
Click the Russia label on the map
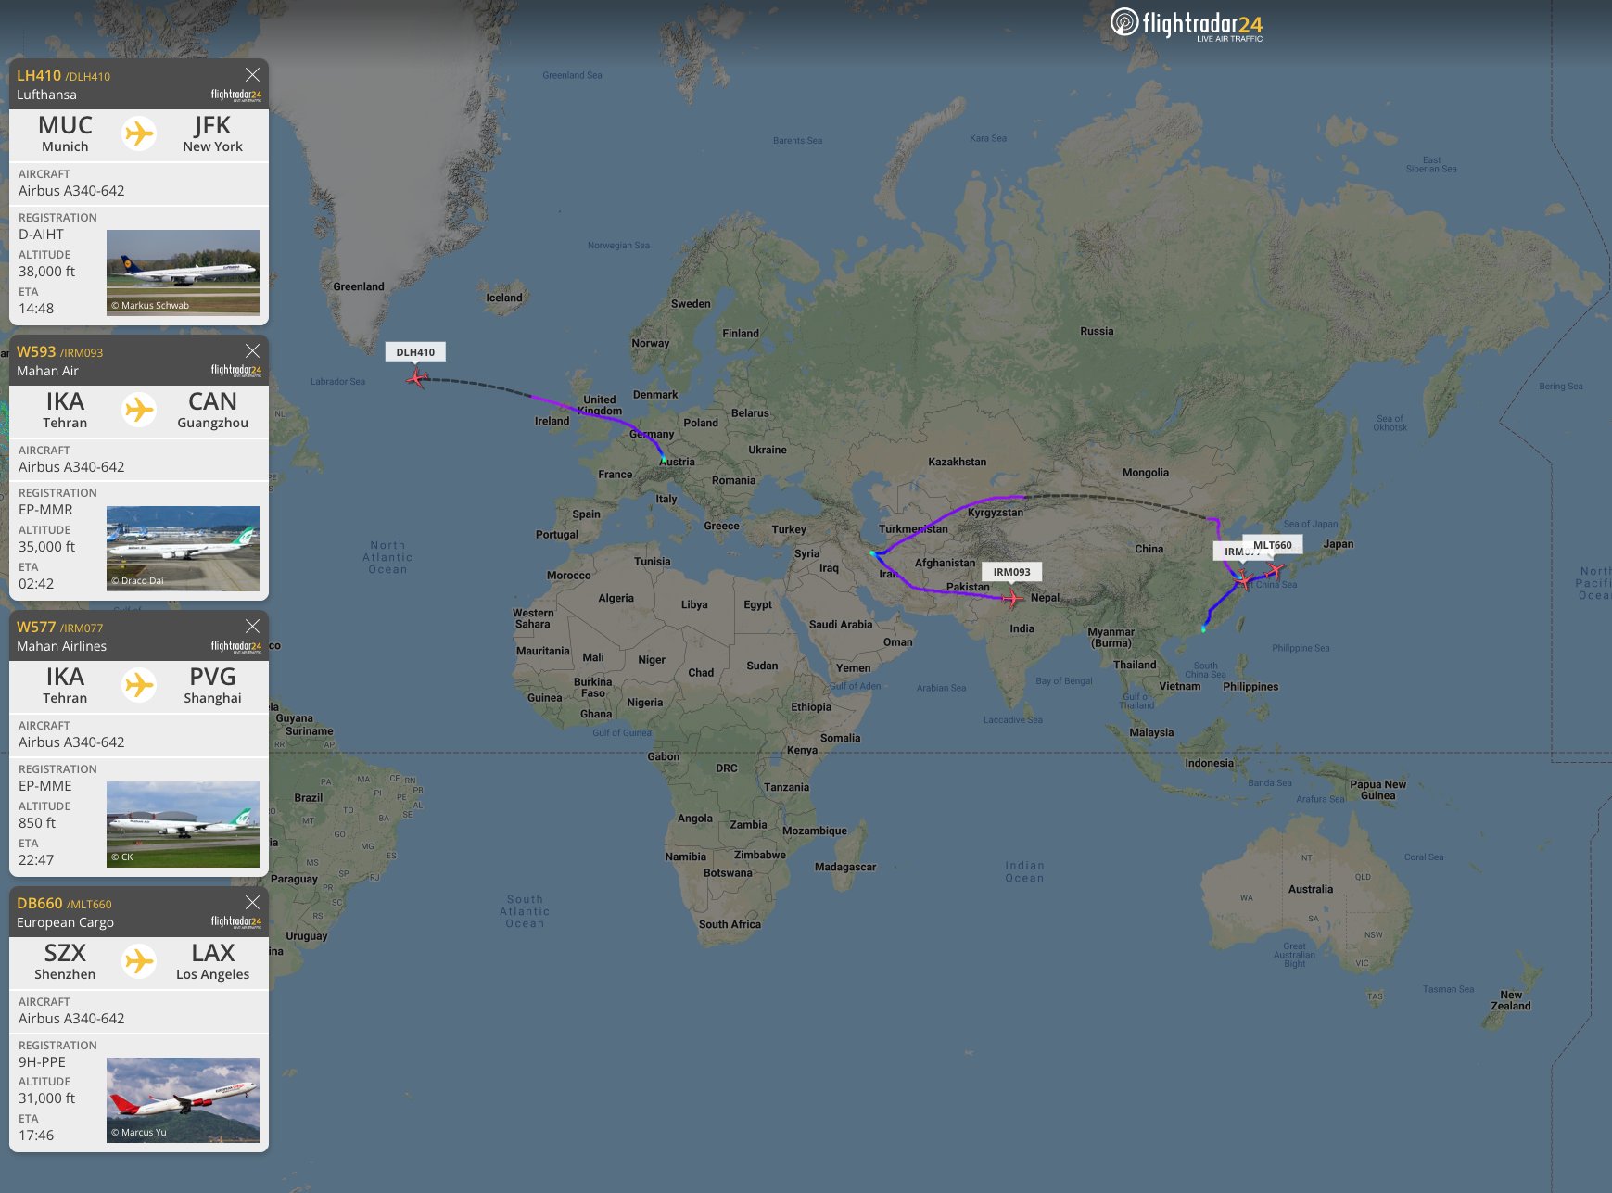pos(1097,331)
